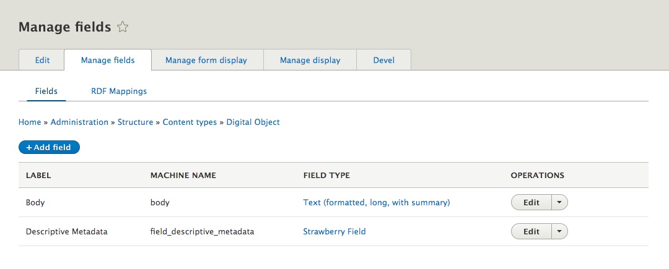Viewport: 669px width, 269px height.
Task: Click Edit for the Body field
Action: click(x=531, y=202)
